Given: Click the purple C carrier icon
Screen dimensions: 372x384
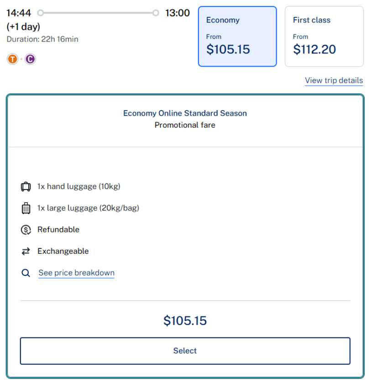Looking at the screenshot, I should pyautogui.click(x=30, y=59).
